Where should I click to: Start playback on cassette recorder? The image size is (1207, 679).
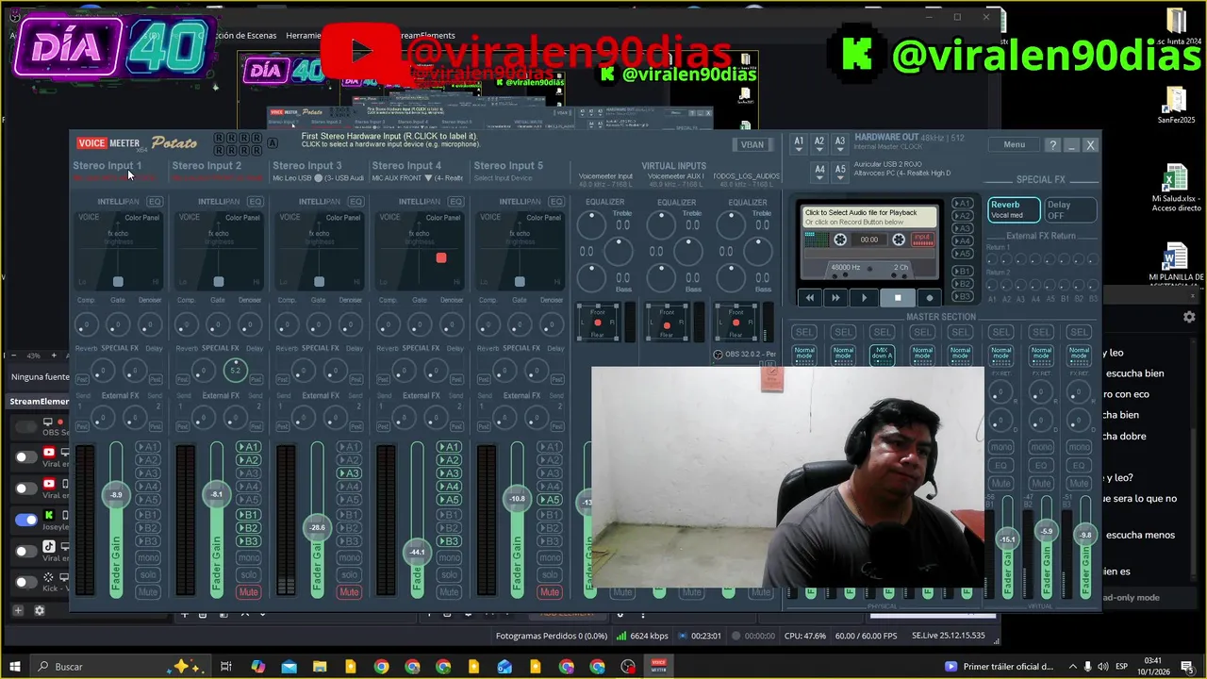(864, 297)
